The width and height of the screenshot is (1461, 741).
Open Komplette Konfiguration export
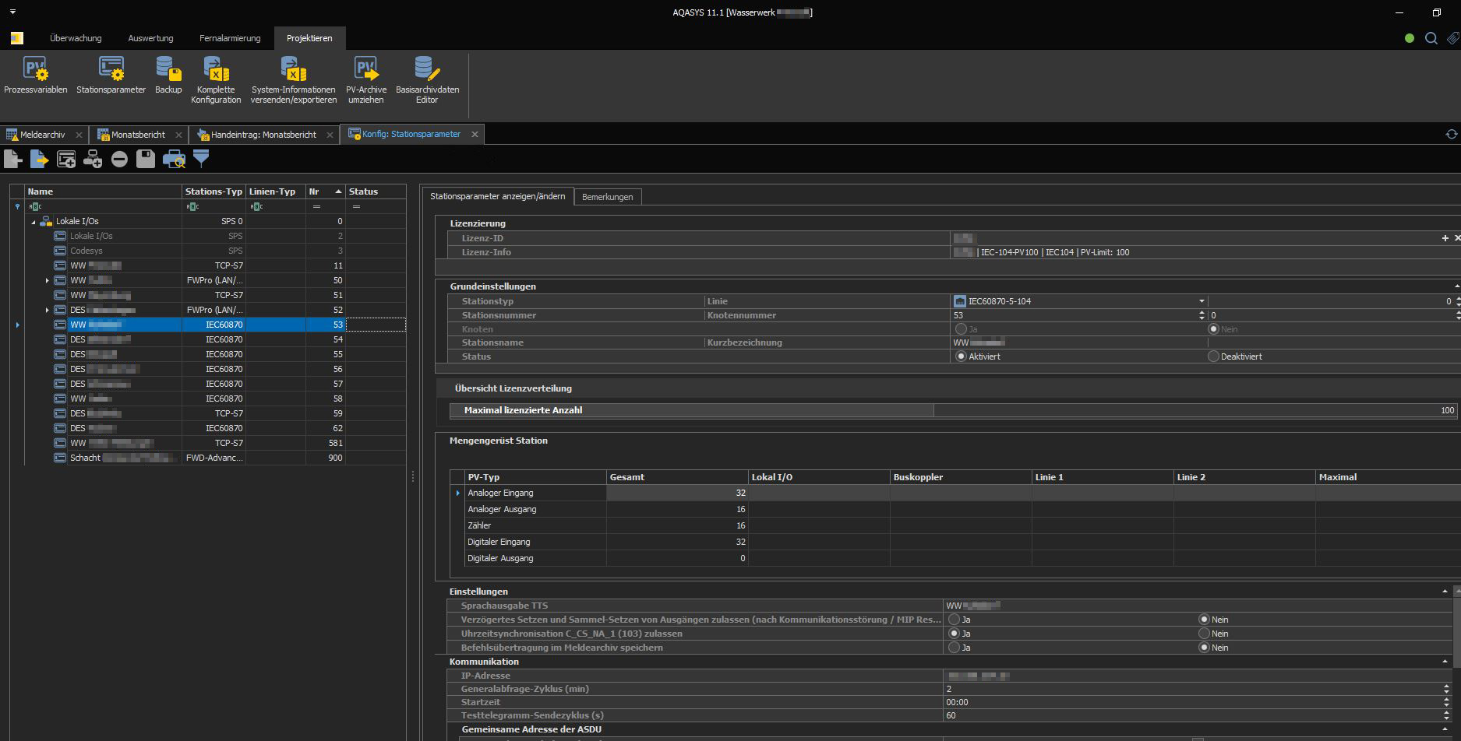[216, 70]
